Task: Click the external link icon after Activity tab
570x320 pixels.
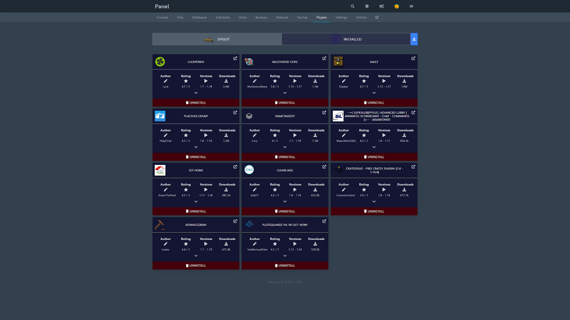Action: pos(377,17)
